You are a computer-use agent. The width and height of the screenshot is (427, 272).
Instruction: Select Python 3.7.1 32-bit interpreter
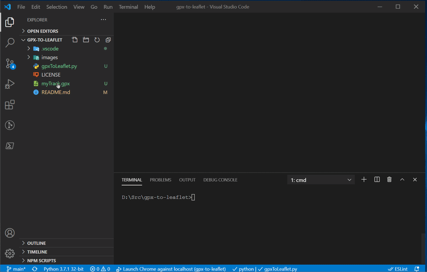point(64,269)
